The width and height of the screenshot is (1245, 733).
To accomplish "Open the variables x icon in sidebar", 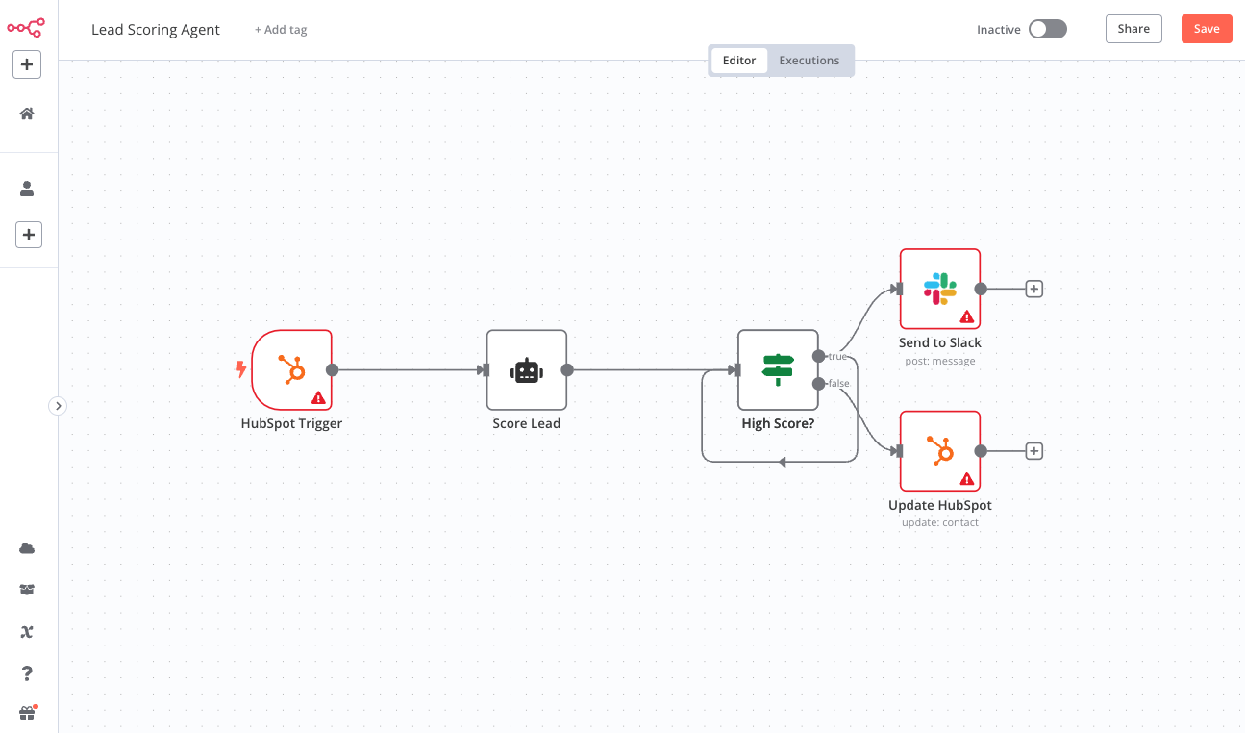I will pos(27,632).
